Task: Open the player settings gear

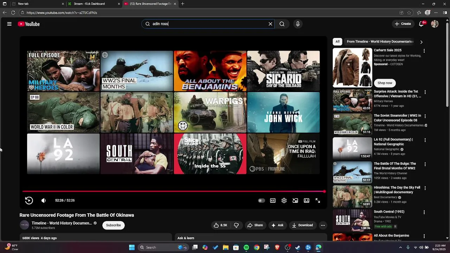Action: tap(284, 201)
